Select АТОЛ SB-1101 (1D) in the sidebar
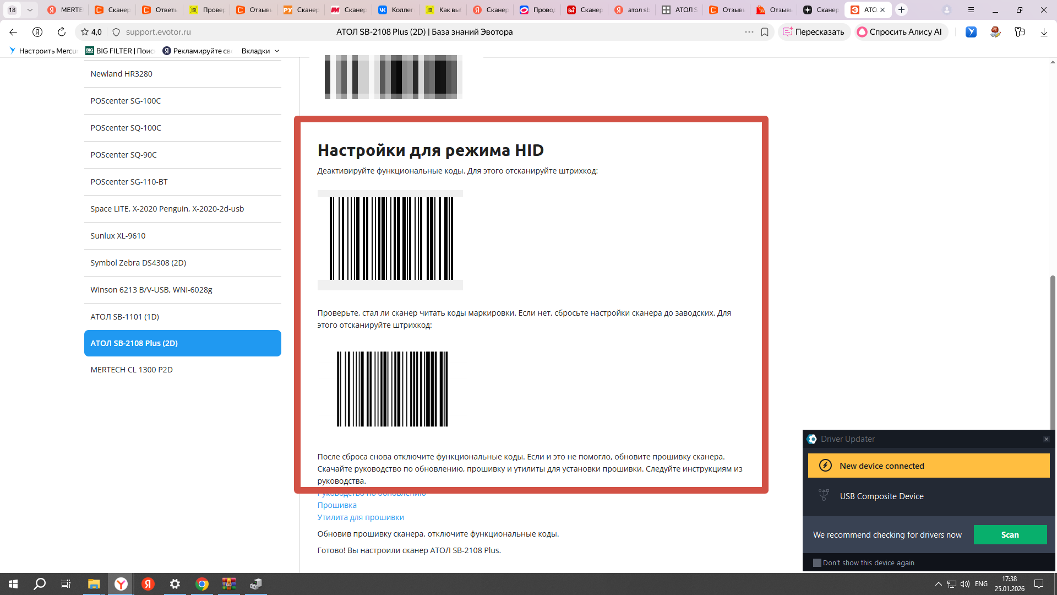Viewport: 1057px width, 595px height. click(x=183, y=317)
